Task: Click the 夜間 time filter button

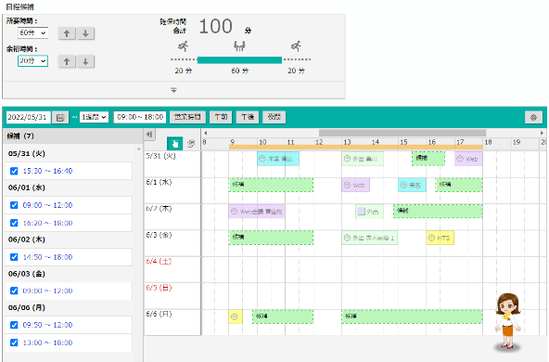Action: 274,117
